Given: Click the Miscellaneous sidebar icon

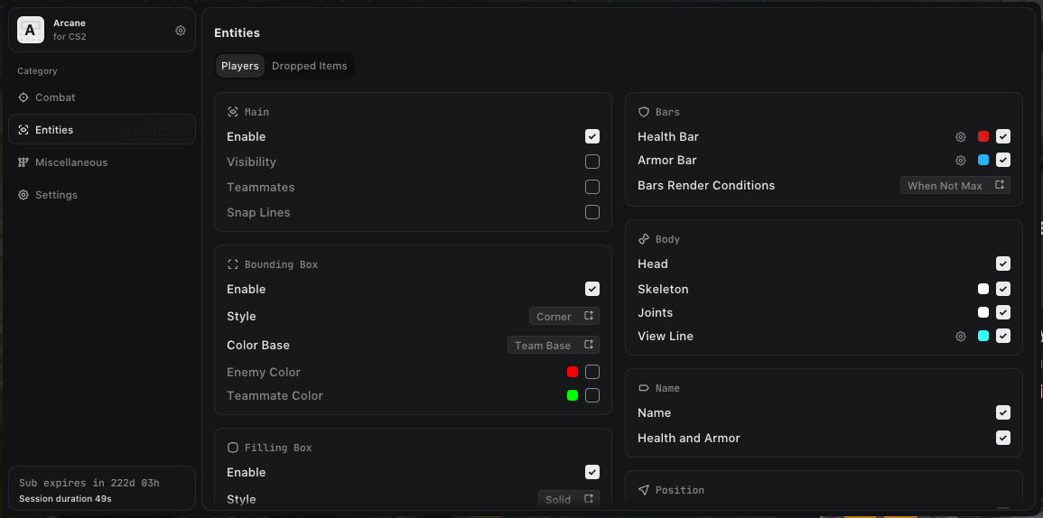Looking at the screenshot, I should pyautogui.click(x=23, y=162).
